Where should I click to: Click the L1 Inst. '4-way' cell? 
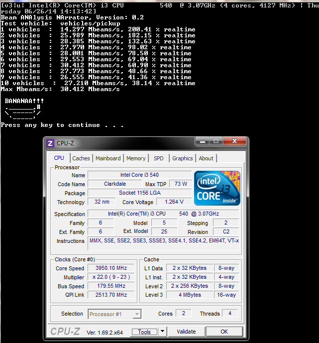point(226,277)
